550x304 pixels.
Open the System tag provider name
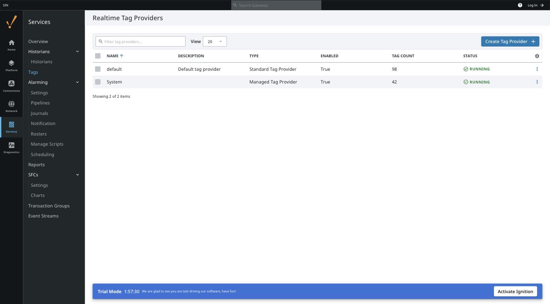click(114, 82)
